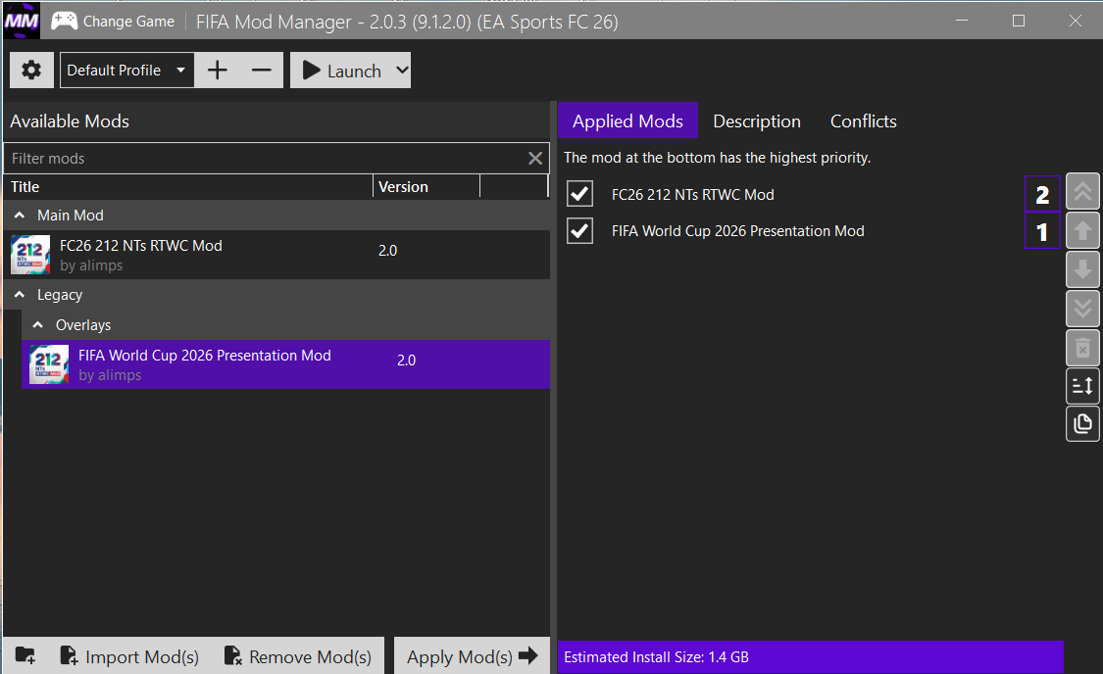
Task: Sort by Title column header
Action: click(188, 187)
